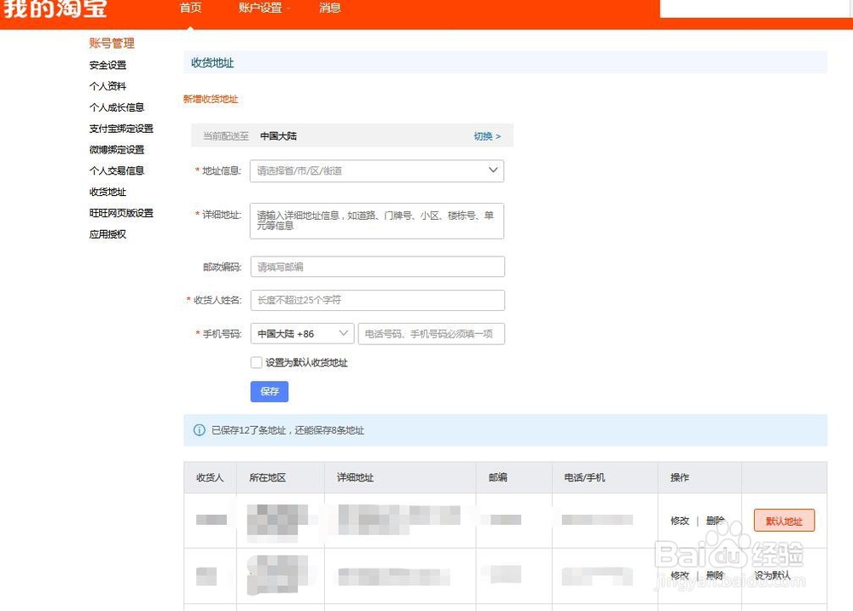
Task: Open 应用授权 from the sidebar
Action: click(x=106, y=233)
